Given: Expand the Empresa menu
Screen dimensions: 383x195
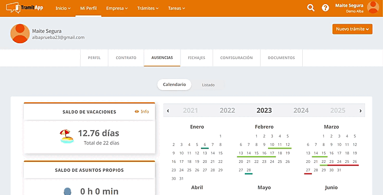Looking at the screenshot, I should point(117,8).
